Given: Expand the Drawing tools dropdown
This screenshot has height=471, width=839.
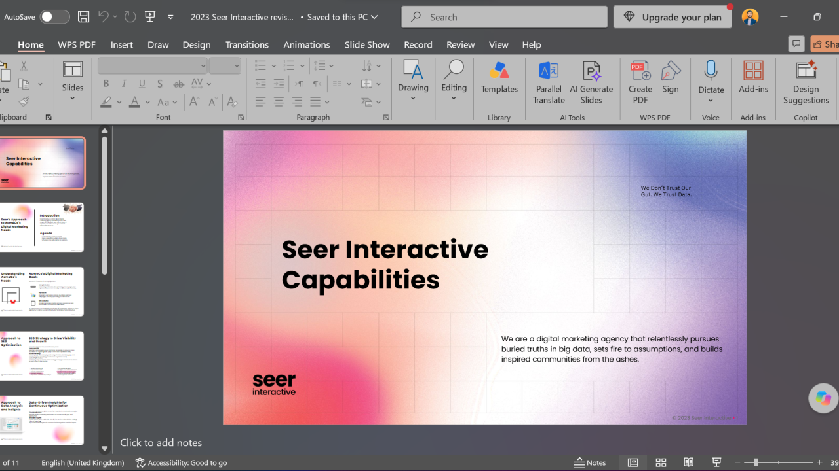Looking at the screenshot, I should click(x=413, y=82).
